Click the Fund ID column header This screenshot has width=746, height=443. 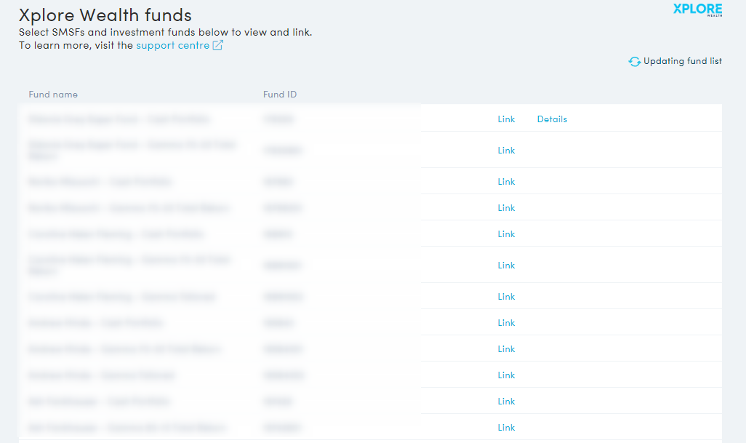click(280, 95)
